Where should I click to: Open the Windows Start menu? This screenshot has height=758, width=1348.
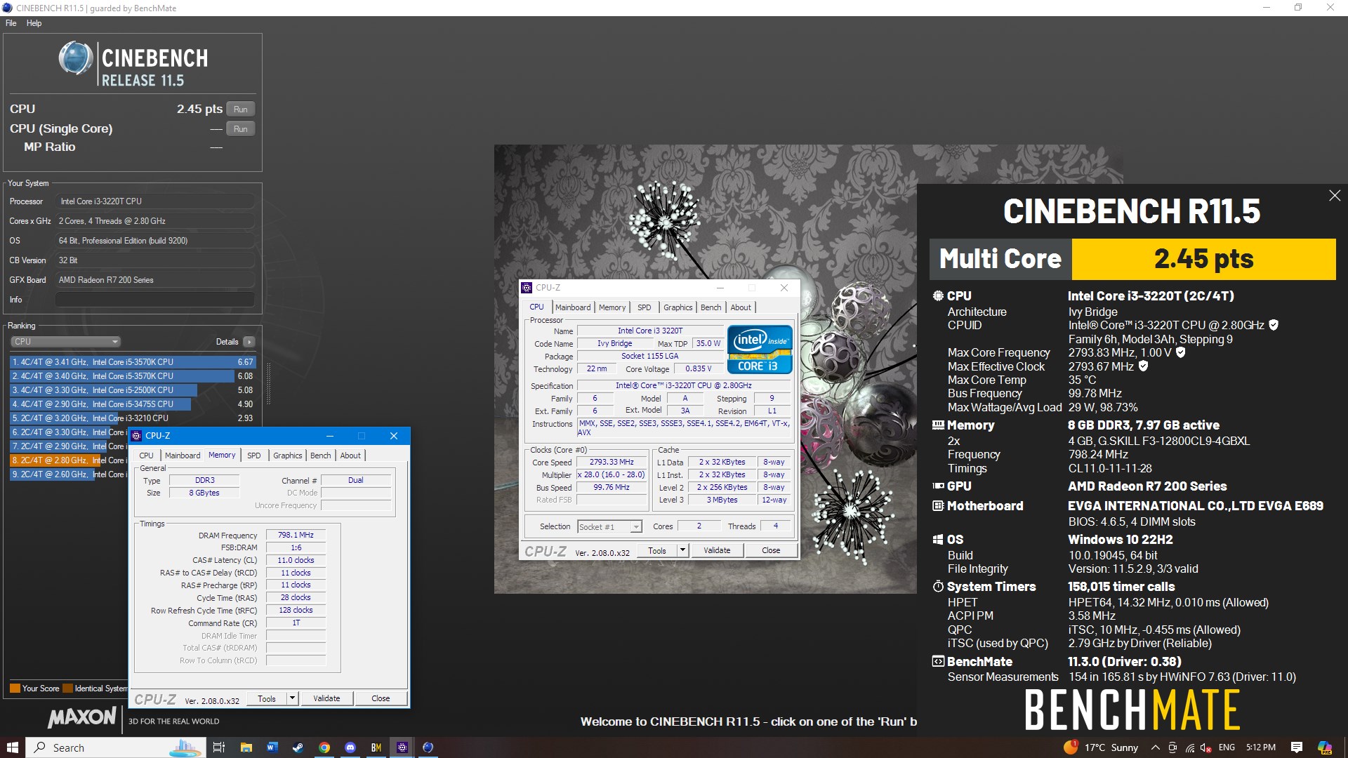coord(12,747)
